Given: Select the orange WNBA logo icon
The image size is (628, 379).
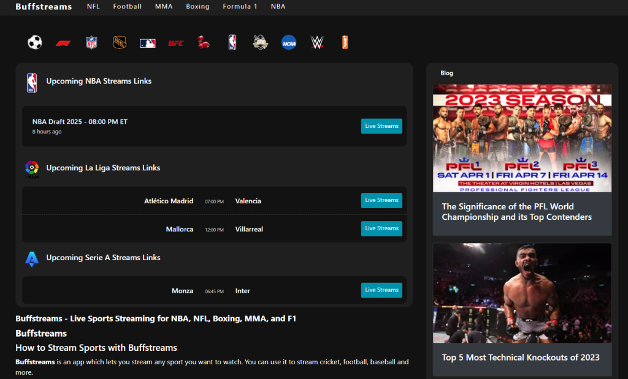Looking at the screenshot, I should point(345,42).
